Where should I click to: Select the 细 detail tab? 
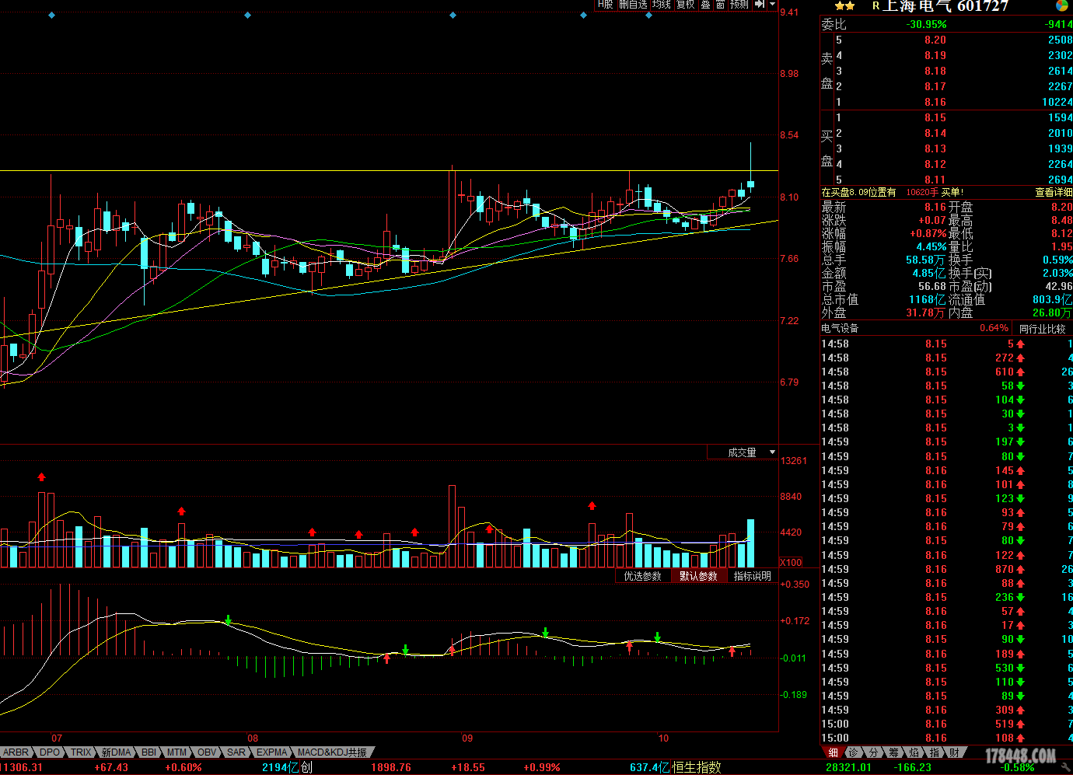(833, 752)
